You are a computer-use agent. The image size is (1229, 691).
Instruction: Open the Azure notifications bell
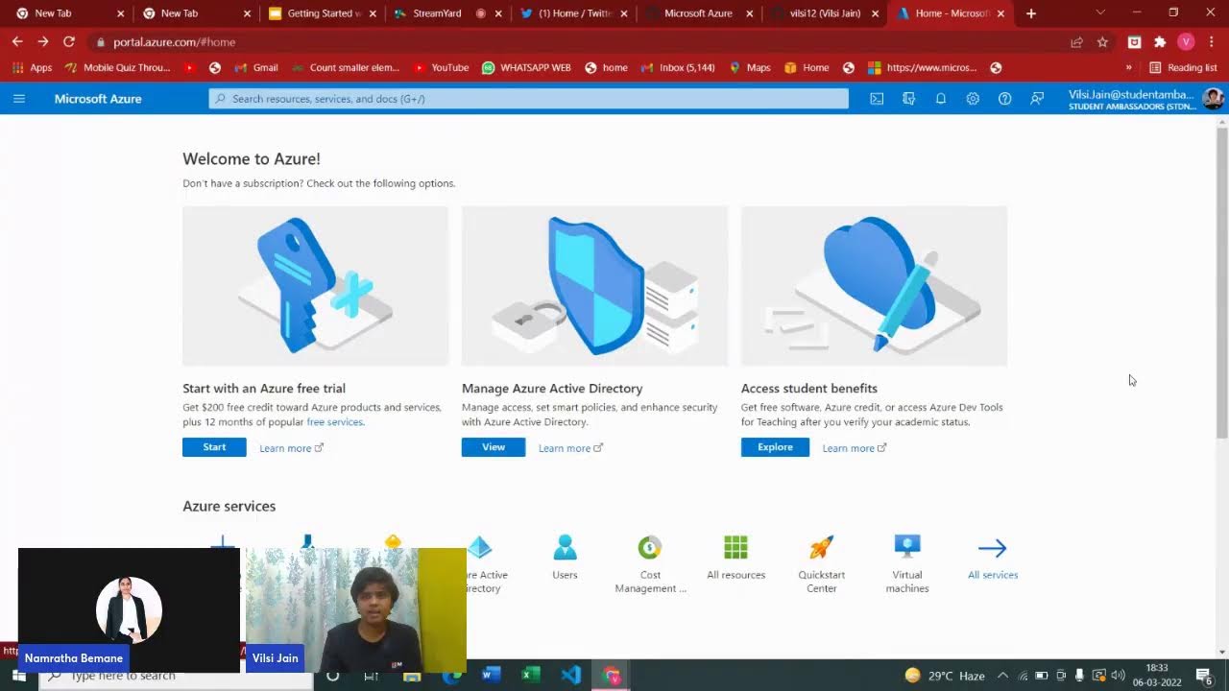coord(941,99)
